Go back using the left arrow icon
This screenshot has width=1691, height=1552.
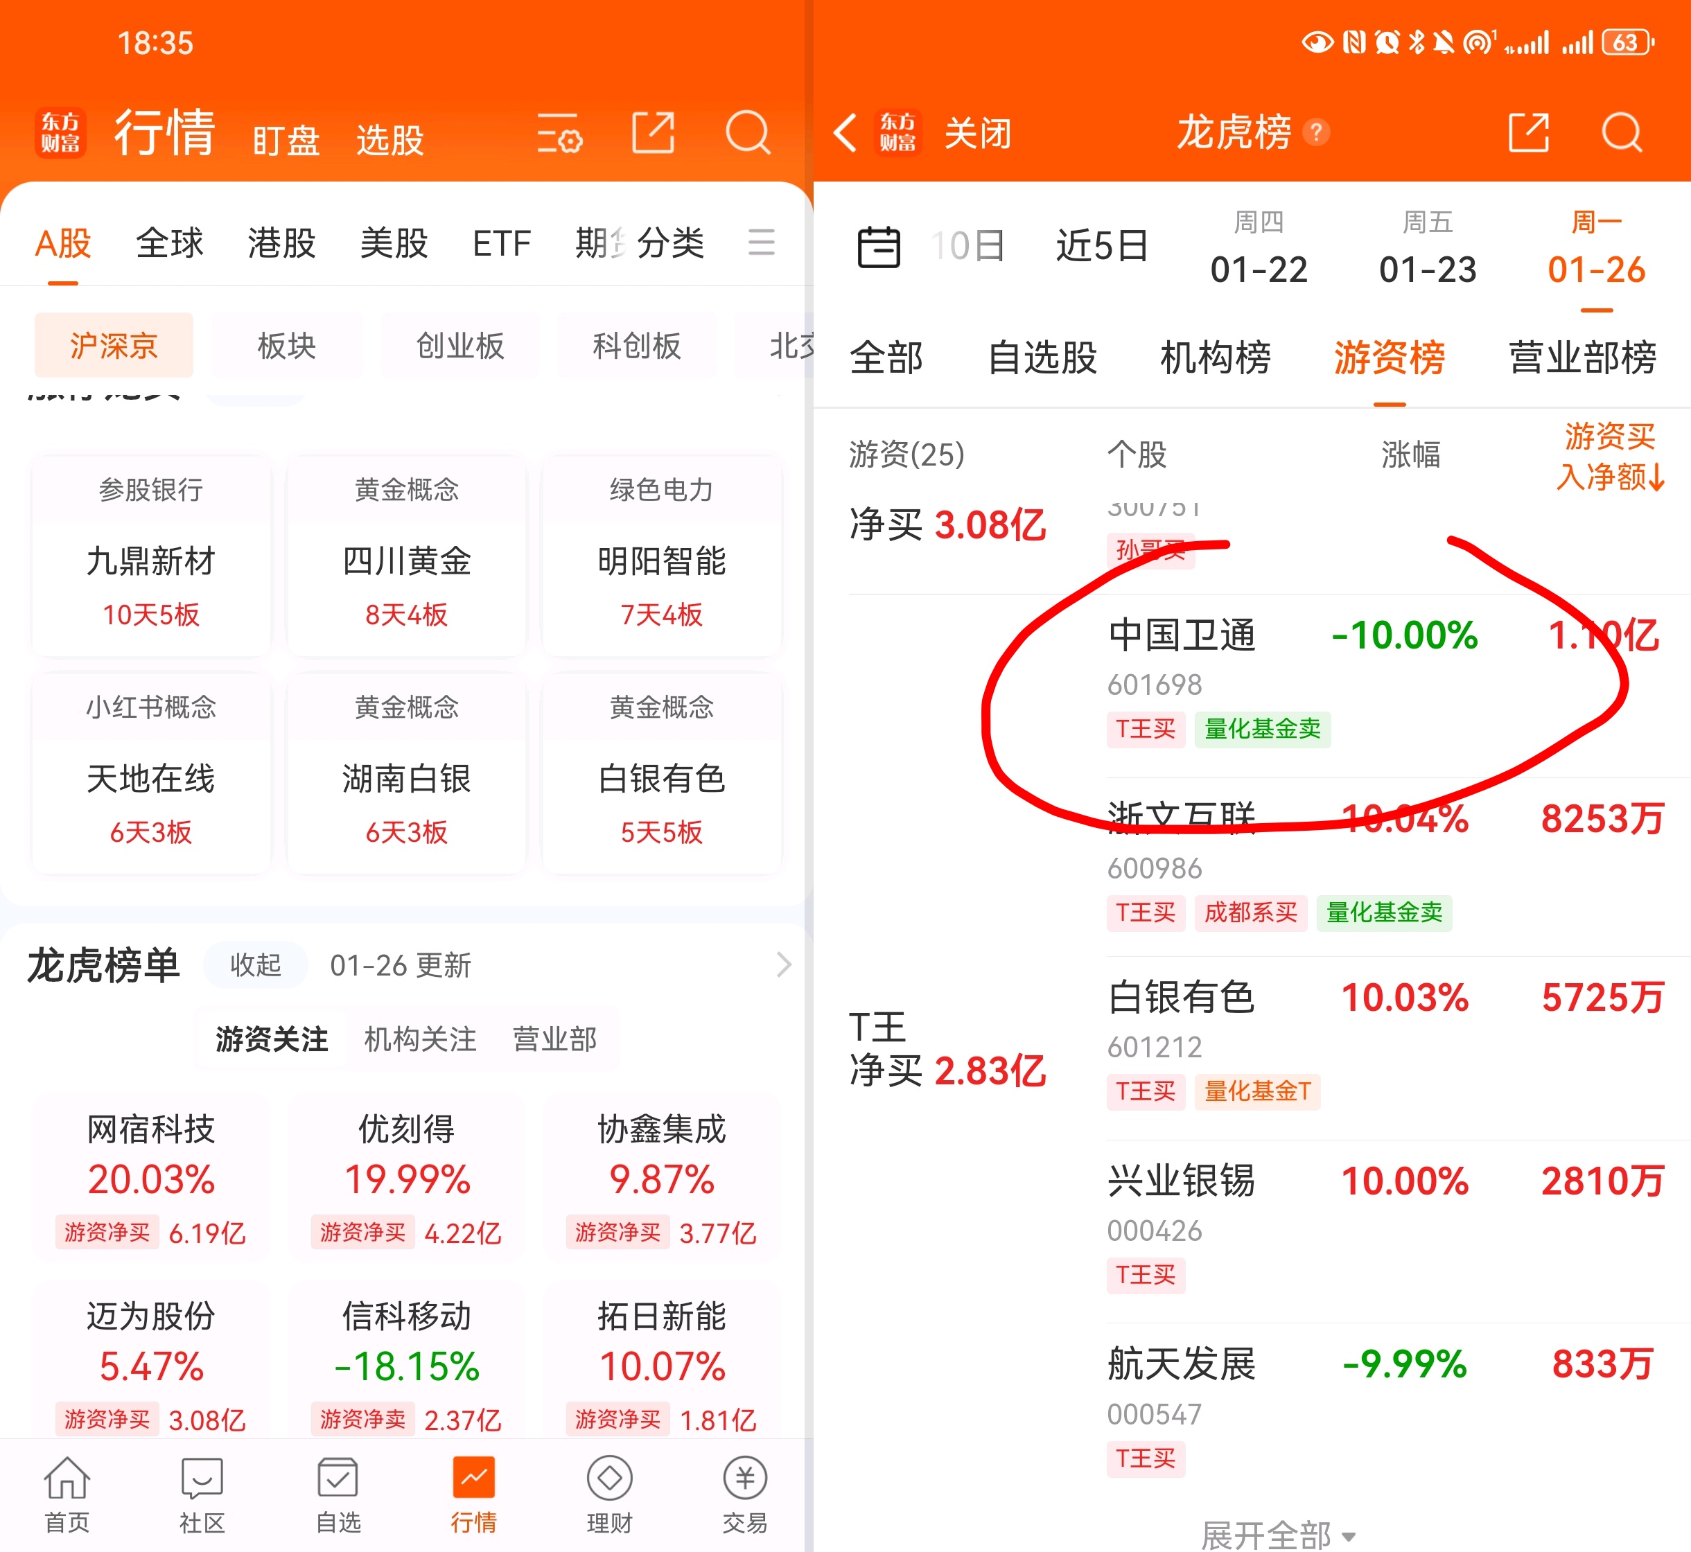[845, 133]
